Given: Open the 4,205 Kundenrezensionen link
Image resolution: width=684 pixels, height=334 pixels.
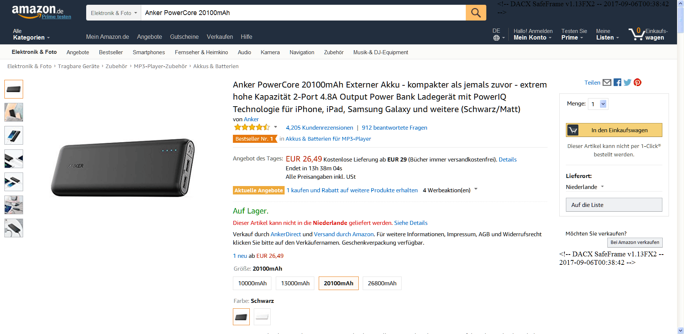Looking at the screenshot, I should click(319, 128).
